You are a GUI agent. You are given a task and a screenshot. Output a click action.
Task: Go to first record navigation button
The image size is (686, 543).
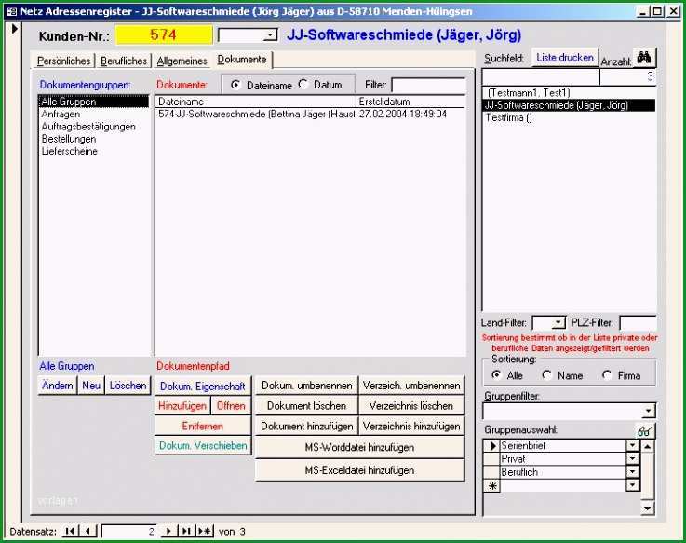(x=69, y=531)
